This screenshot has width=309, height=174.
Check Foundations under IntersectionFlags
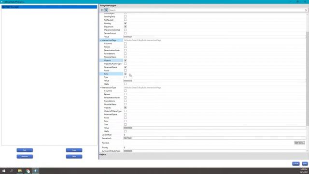point(126,54)
